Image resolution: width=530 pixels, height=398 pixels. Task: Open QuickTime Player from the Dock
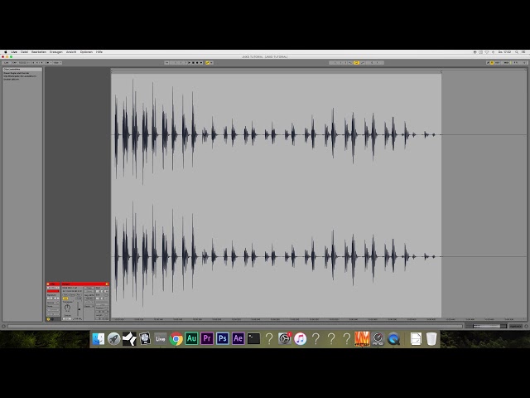click(393, 338)
